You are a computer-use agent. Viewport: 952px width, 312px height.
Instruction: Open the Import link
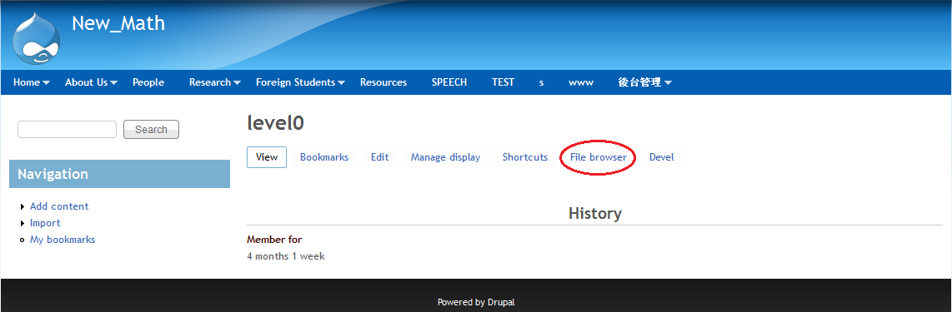click(45, 223)
